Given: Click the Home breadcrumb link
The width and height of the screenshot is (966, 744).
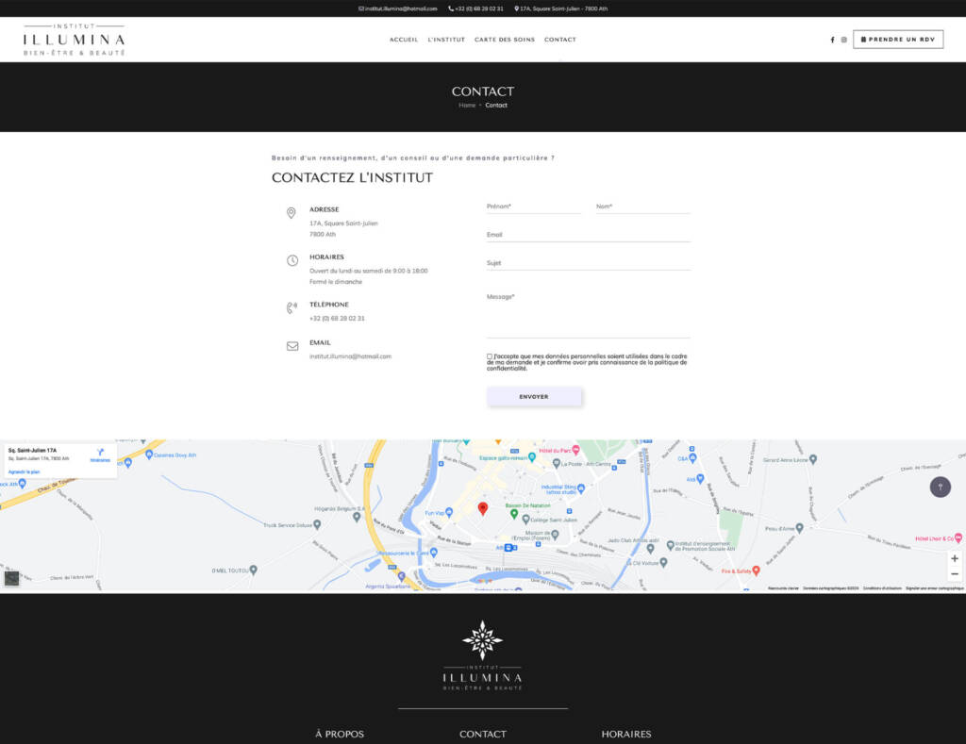Looking at the screenshot, I should (x=467, y=106).
